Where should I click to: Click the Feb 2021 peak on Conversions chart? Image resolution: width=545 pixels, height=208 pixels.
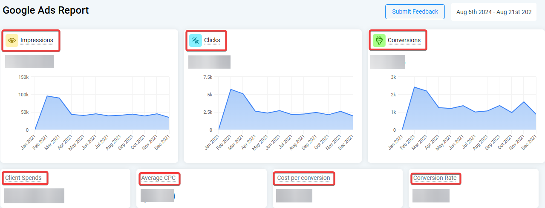(414, 87)
